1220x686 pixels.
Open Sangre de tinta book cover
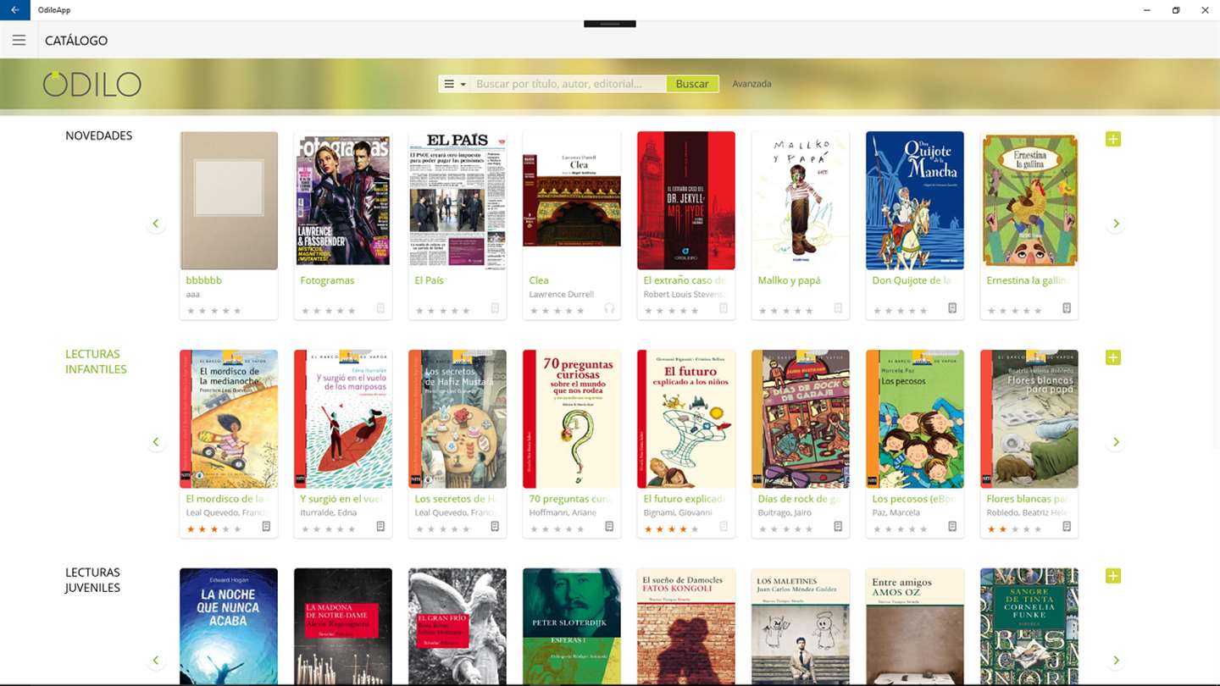click(1029, 626)
